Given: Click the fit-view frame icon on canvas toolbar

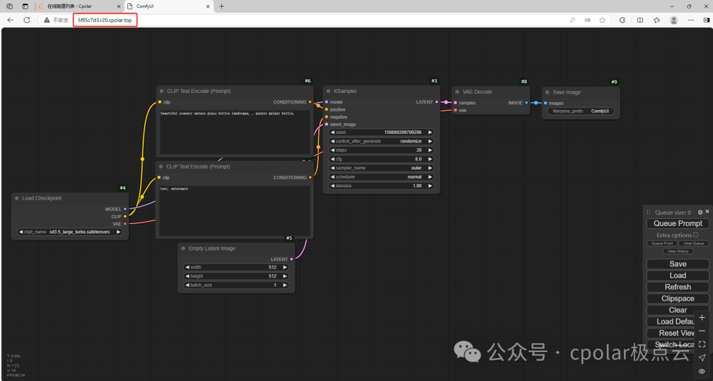Looking at the screenshot, I should click(x=702, y=344).
